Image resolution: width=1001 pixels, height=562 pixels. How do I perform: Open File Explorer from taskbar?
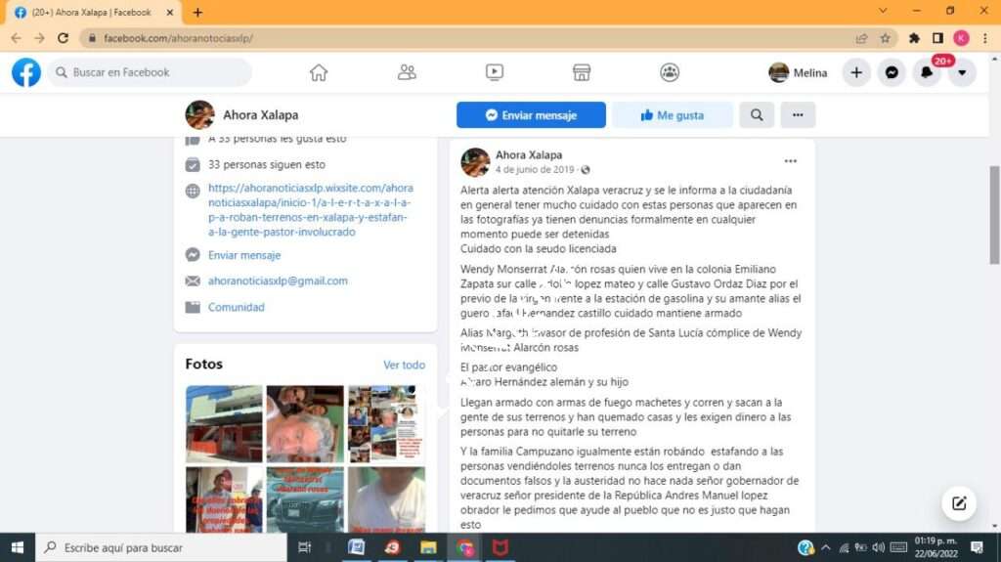click(x=428, y=547)
